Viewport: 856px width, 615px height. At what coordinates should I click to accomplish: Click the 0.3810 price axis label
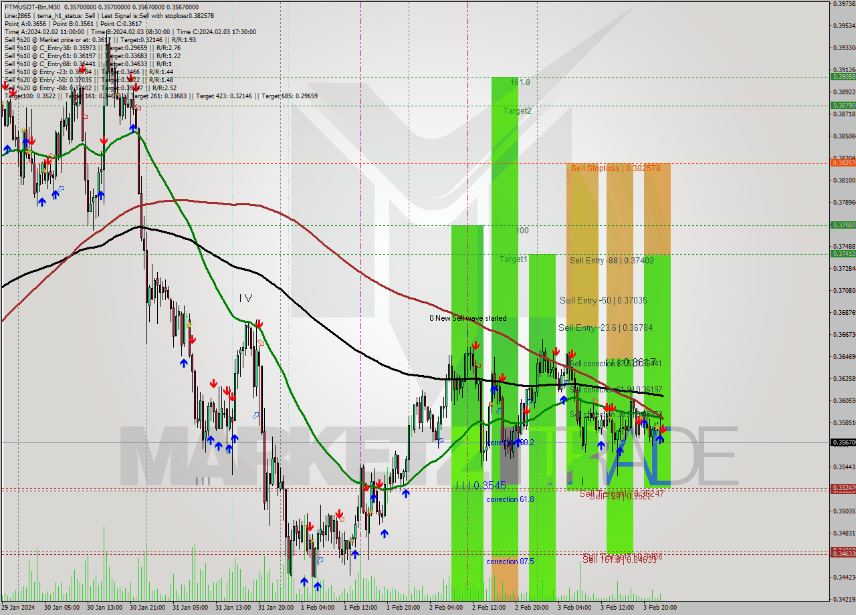point(844,180)
